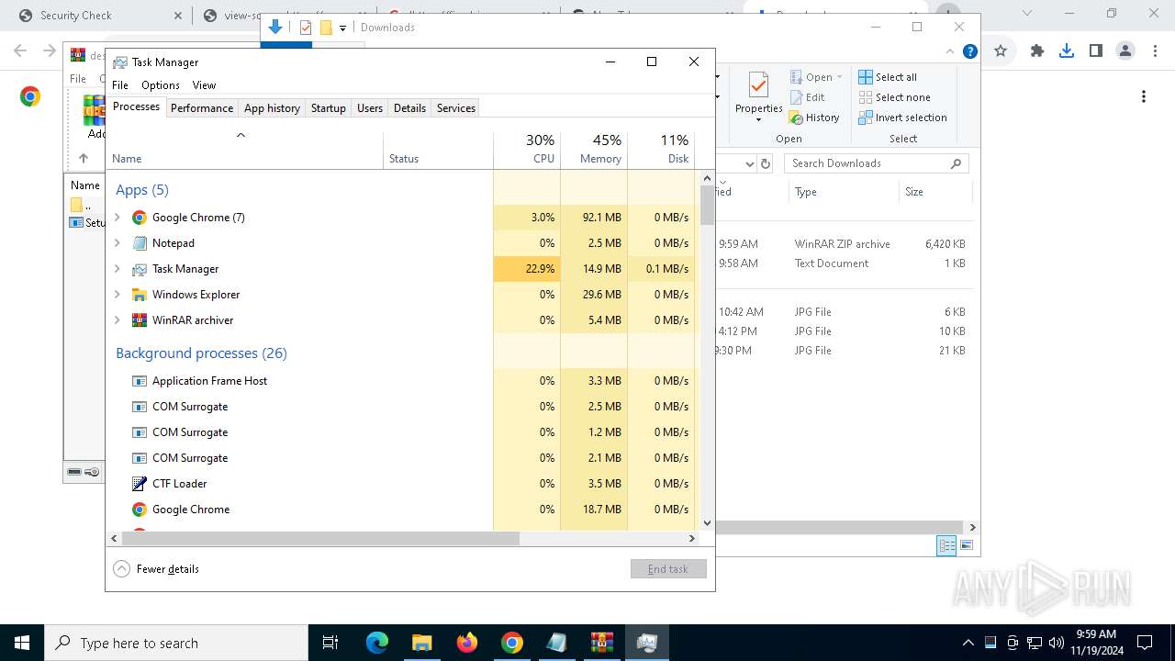Click Task Manager vertical scrollbar thumb

click(707, 205)
